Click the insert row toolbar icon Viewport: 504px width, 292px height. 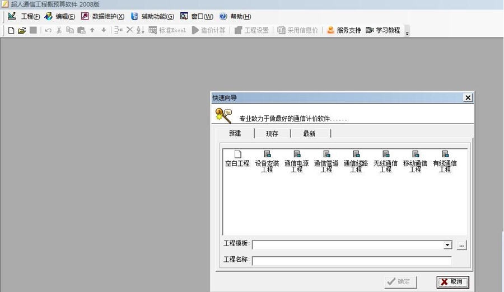pyautogui.click(x=118, y=30)
